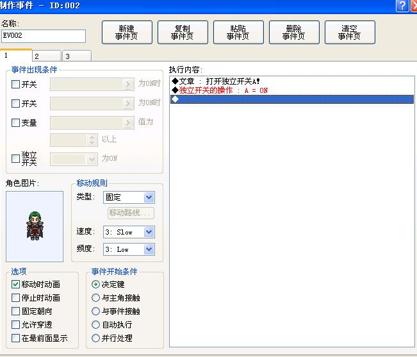
Task: Select the 并行处理 trigger radio button
Action: point(95,338)
